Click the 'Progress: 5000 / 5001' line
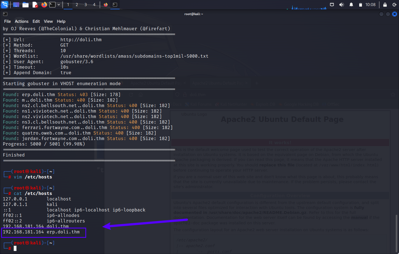 coord(44,144)
